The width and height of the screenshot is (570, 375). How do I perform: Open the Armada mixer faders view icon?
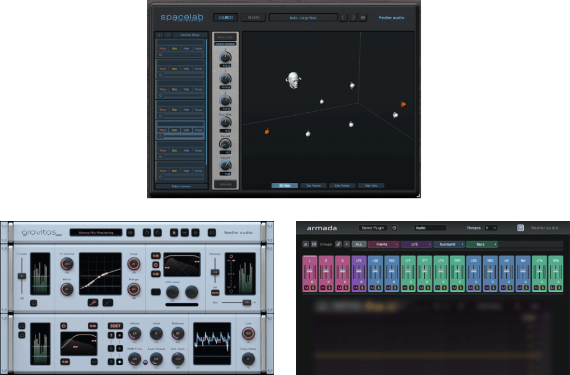click(313, 244)
